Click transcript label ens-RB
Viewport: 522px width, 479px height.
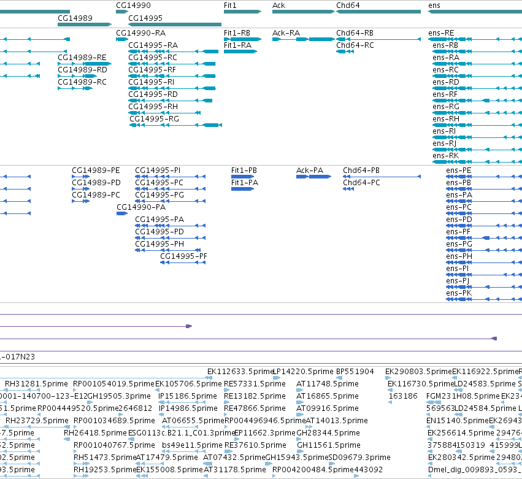(445, 45)
